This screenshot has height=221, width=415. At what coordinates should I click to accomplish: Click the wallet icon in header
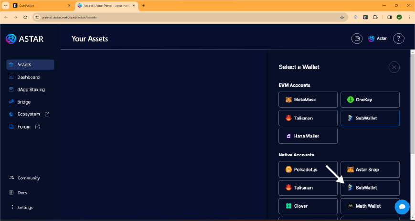tap(357, 39)
